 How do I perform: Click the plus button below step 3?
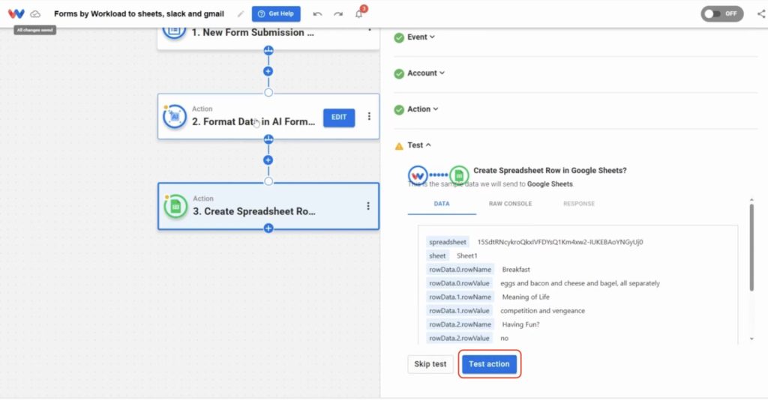268,228
